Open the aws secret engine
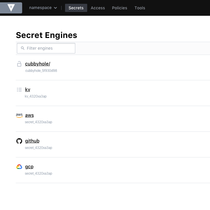This screenshot has height=210, width=210. pos(29,115)
